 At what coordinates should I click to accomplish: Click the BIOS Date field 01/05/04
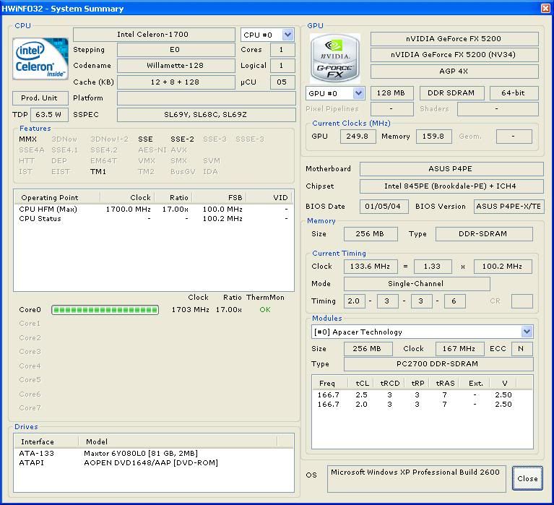[x=384, y=207]
